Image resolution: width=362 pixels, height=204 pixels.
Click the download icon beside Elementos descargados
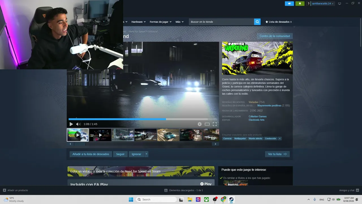click(166, 190)
